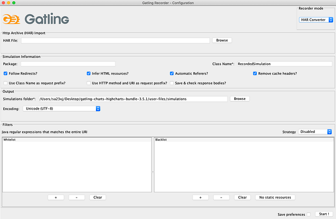Edit the Class Name field
This screenshot has width=336, height=219.
tap(285, 64)
